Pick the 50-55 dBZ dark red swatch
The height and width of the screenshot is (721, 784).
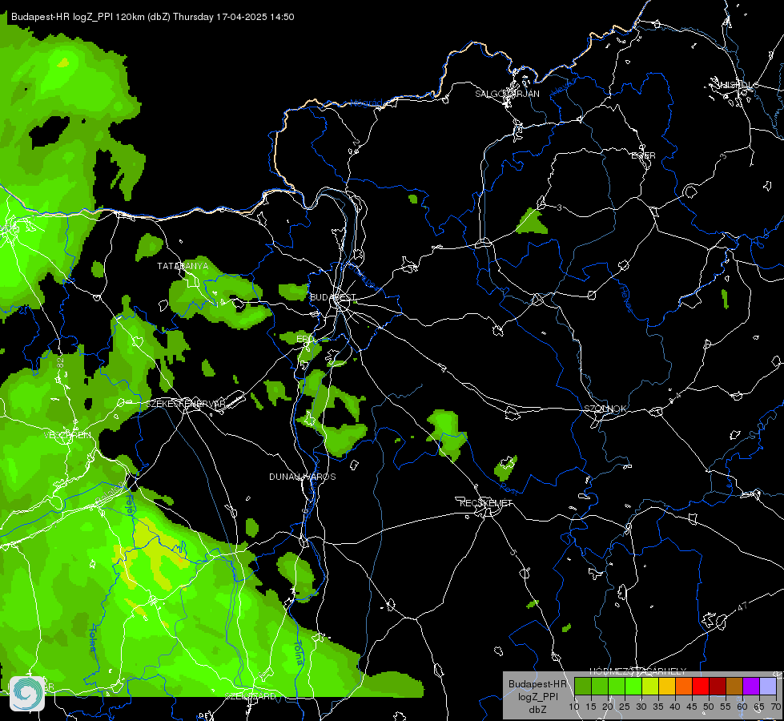(x=718, y=687)
